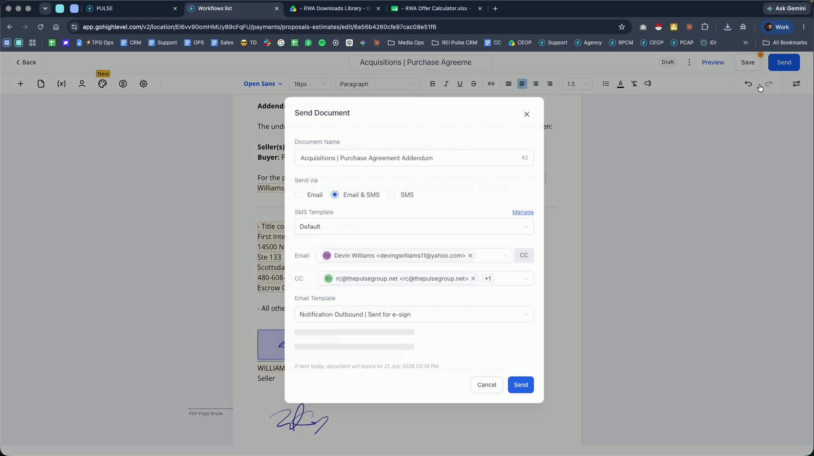
Task: Open the document settings gear icon
Action: click(x=143, y=84)
